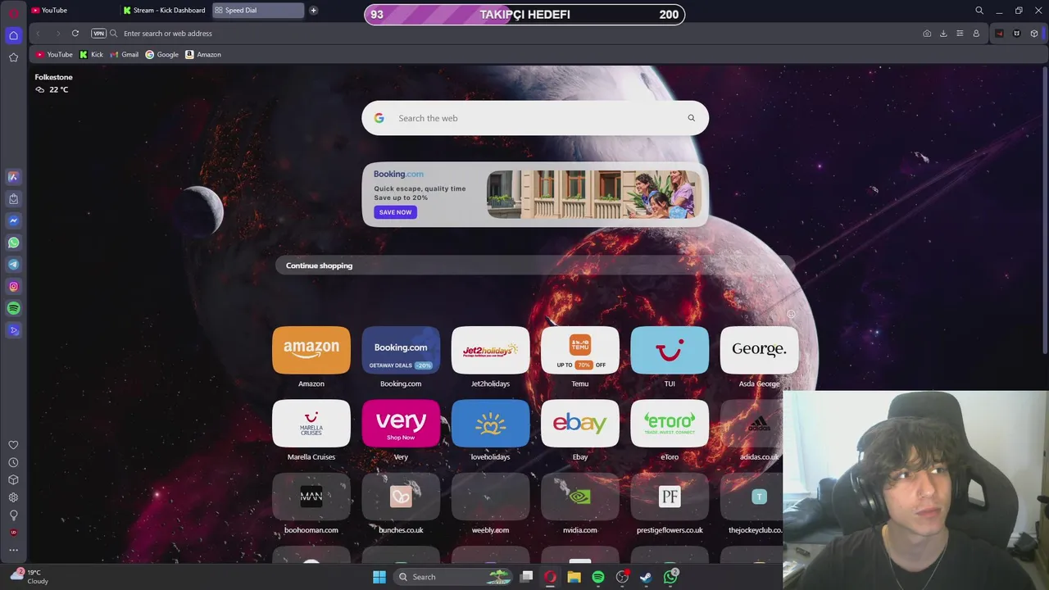Open Spotify from the Windows taskbar

[598, 577]
